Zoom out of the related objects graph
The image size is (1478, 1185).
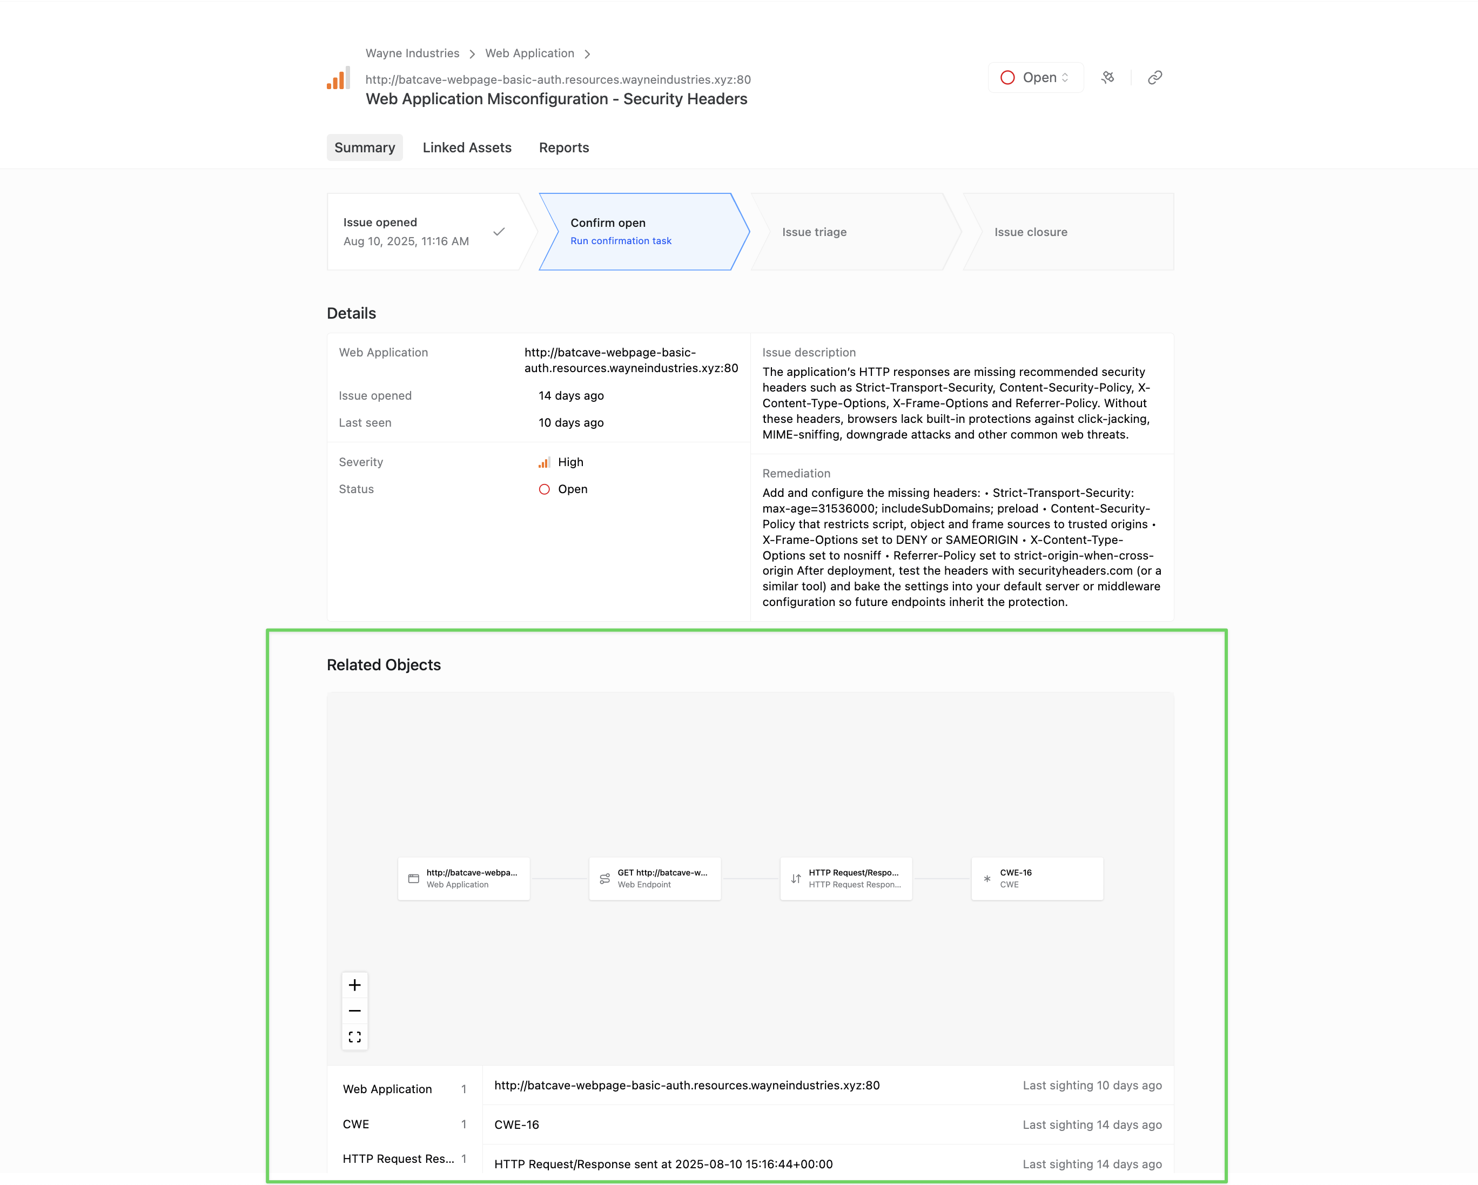[354, 1011]
